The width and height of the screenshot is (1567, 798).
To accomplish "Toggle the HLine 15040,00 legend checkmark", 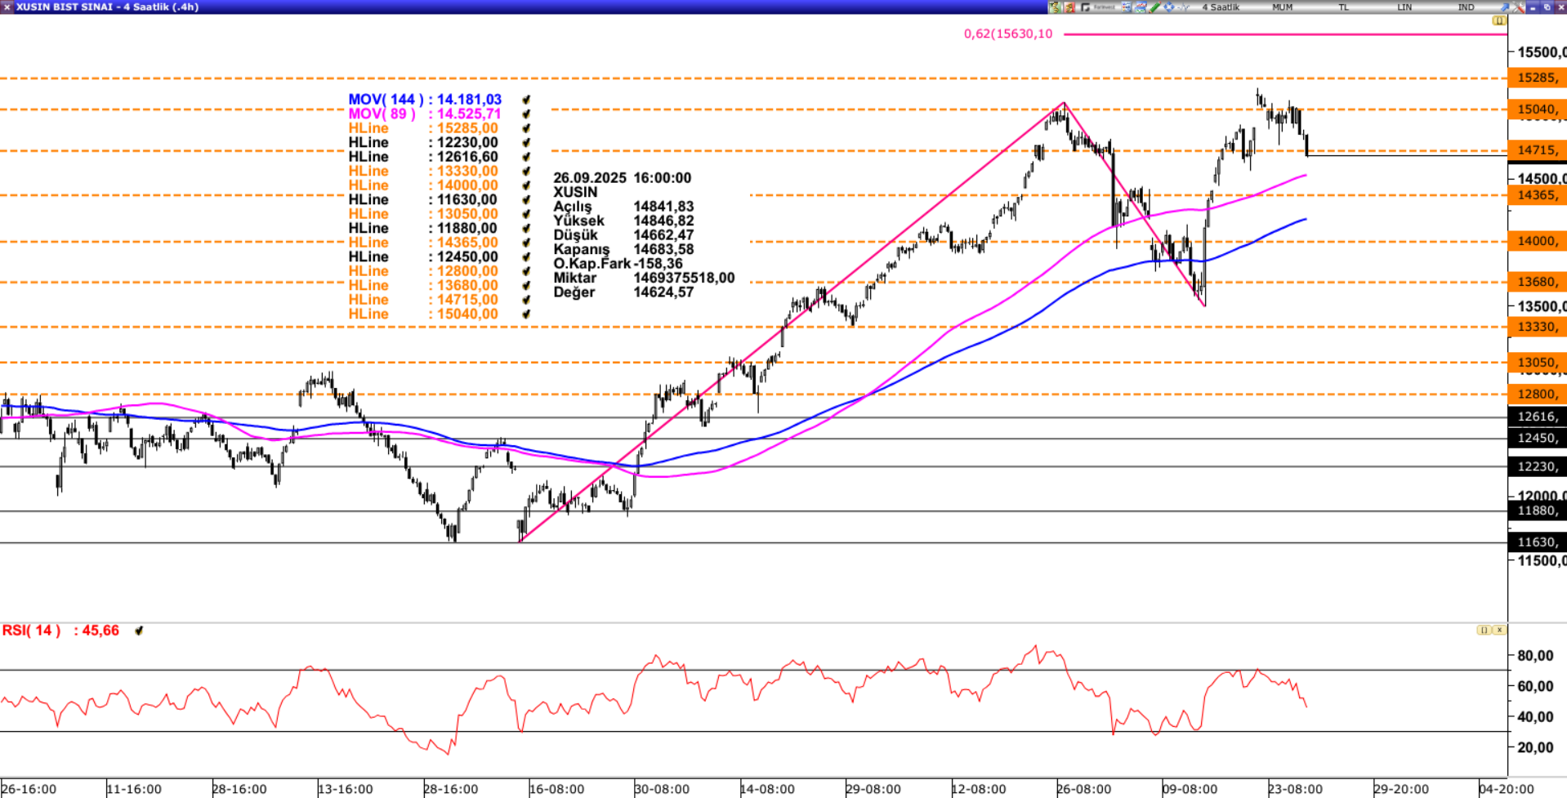I will [526, 314].
